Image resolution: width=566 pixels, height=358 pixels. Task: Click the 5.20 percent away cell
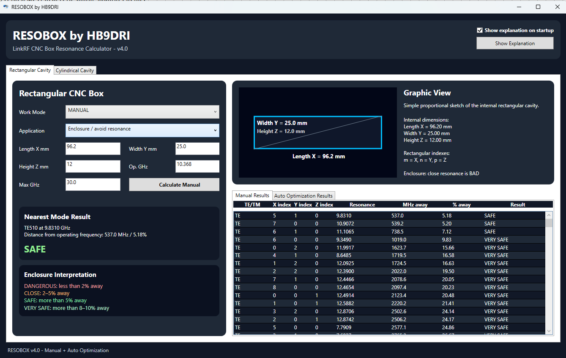[448, 223]
